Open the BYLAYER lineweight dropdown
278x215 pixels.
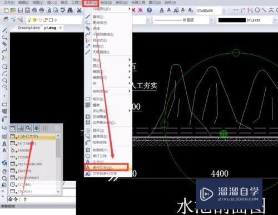[275, 20]
